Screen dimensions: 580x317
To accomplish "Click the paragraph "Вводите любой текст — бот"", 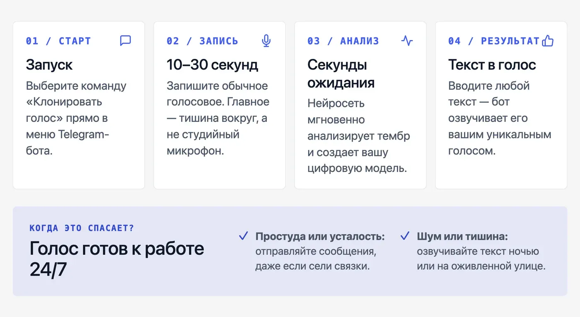I will pos(500,118).
